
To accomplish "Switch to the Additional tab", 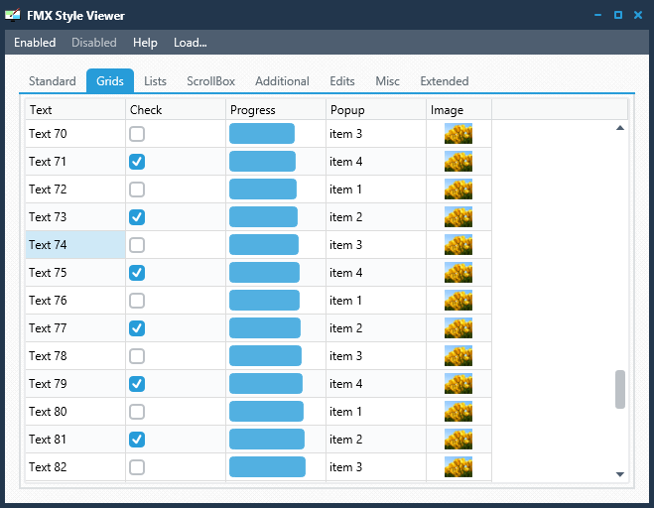I will 282,81.
